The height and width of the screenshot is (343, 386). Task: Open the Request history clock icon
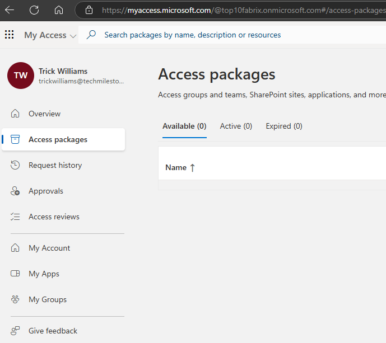click(x=16, y=165)
